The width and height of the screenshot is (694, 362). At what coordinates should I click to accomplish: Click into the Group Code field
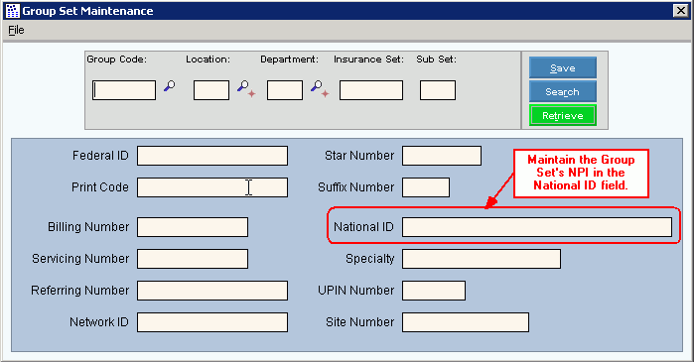pos(124,90)
